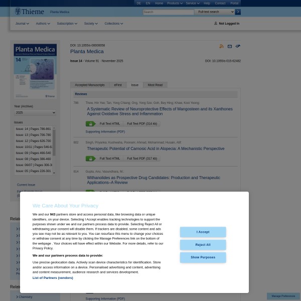Switch to the Accepted Manuscripts tab
The width and height of the screenshot is (301, 301).
point(90,85)
